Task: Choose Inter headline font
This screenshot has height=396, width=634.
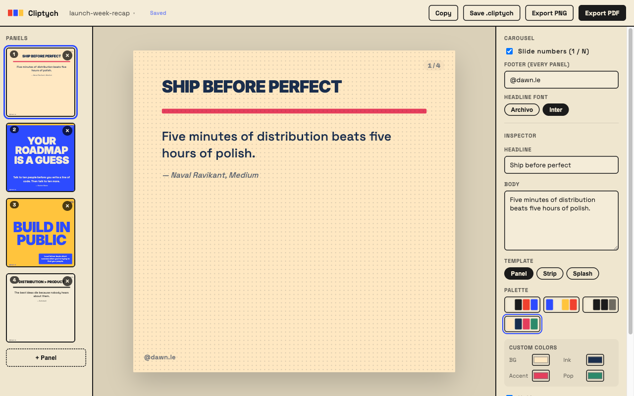Action: pos(556,110)
